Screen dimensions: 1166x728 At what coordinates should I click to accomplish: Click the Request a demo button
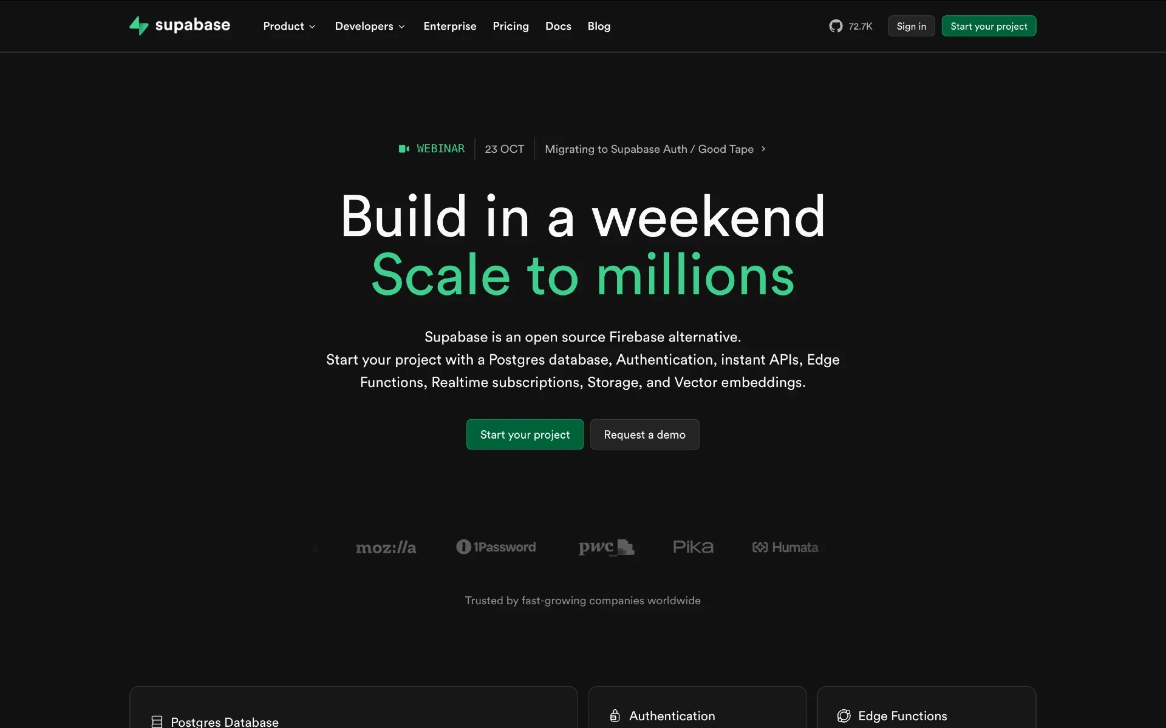[645, 434]
